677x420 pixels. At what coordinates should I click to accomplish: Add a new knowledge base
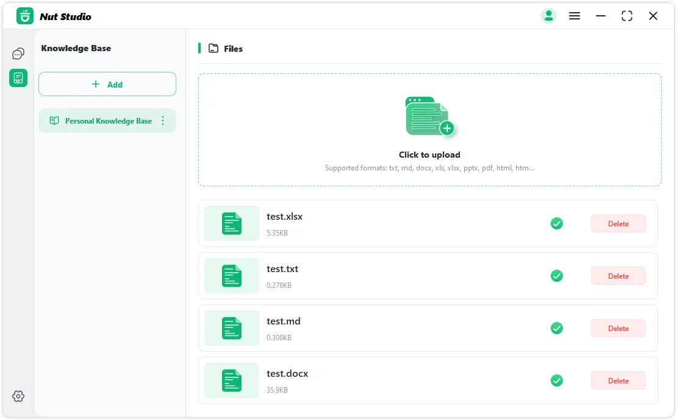pos(107,84)
